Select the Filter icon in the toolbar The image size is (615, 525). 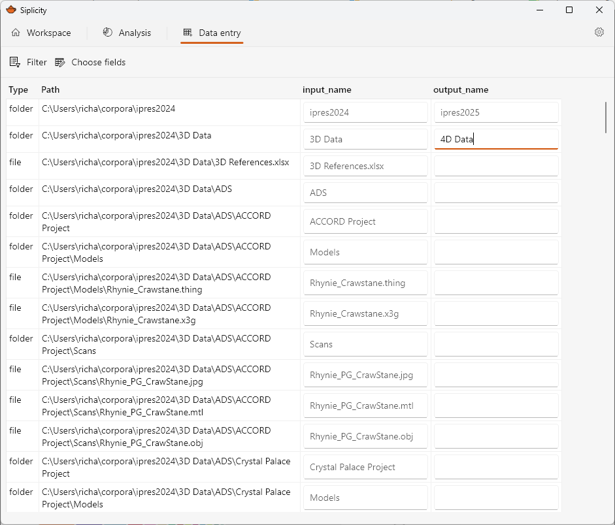[13, 62]
